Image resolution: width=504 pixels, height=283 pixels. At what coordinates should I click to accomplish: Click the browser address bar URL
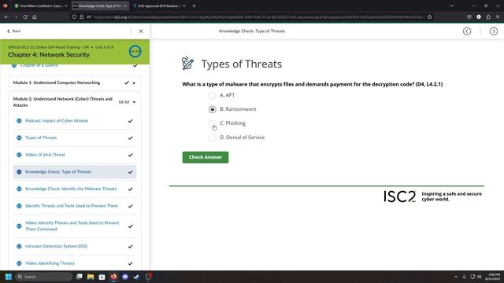click(x=258, y=17)
